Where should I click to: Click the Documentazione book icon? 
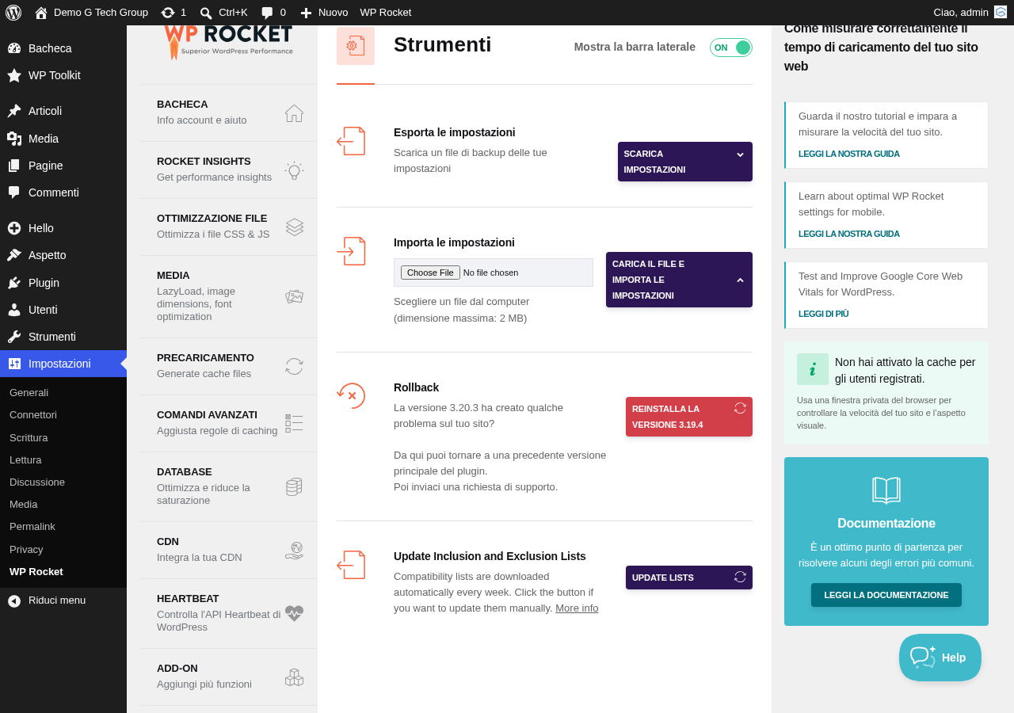886,490
